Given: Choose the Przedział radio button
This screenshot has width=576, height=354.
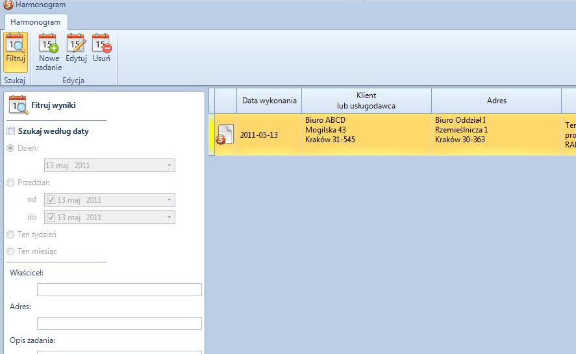Looking at the screenshot, I should tap(10, 183).
